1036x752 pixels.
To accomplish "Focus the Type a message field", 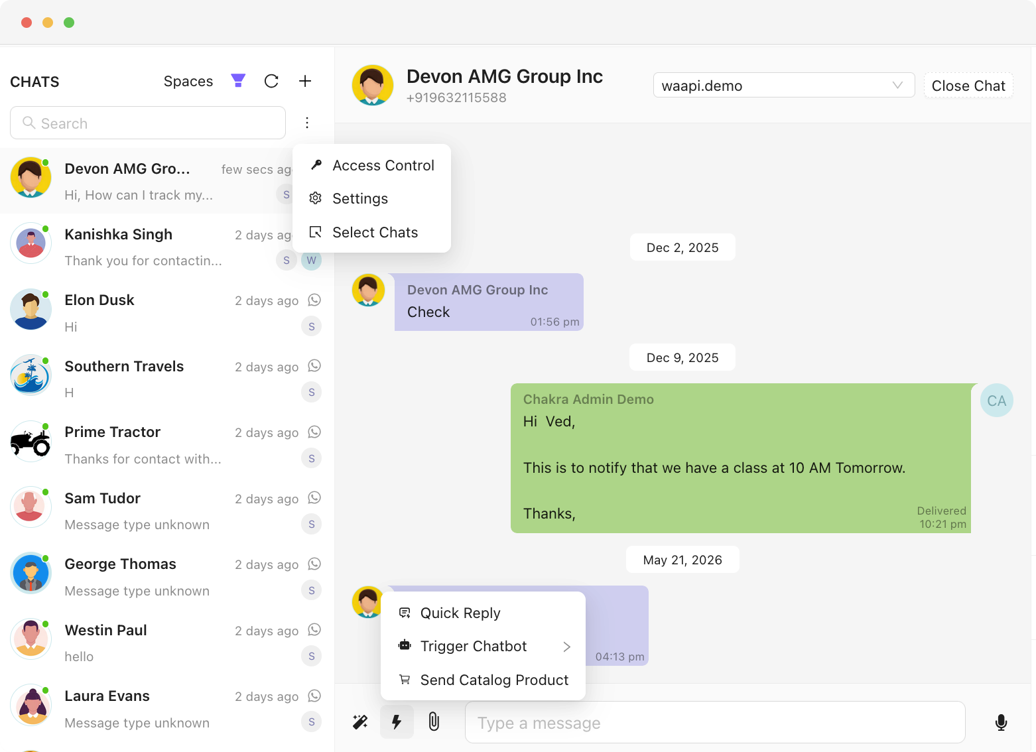I will click(715, 722).
